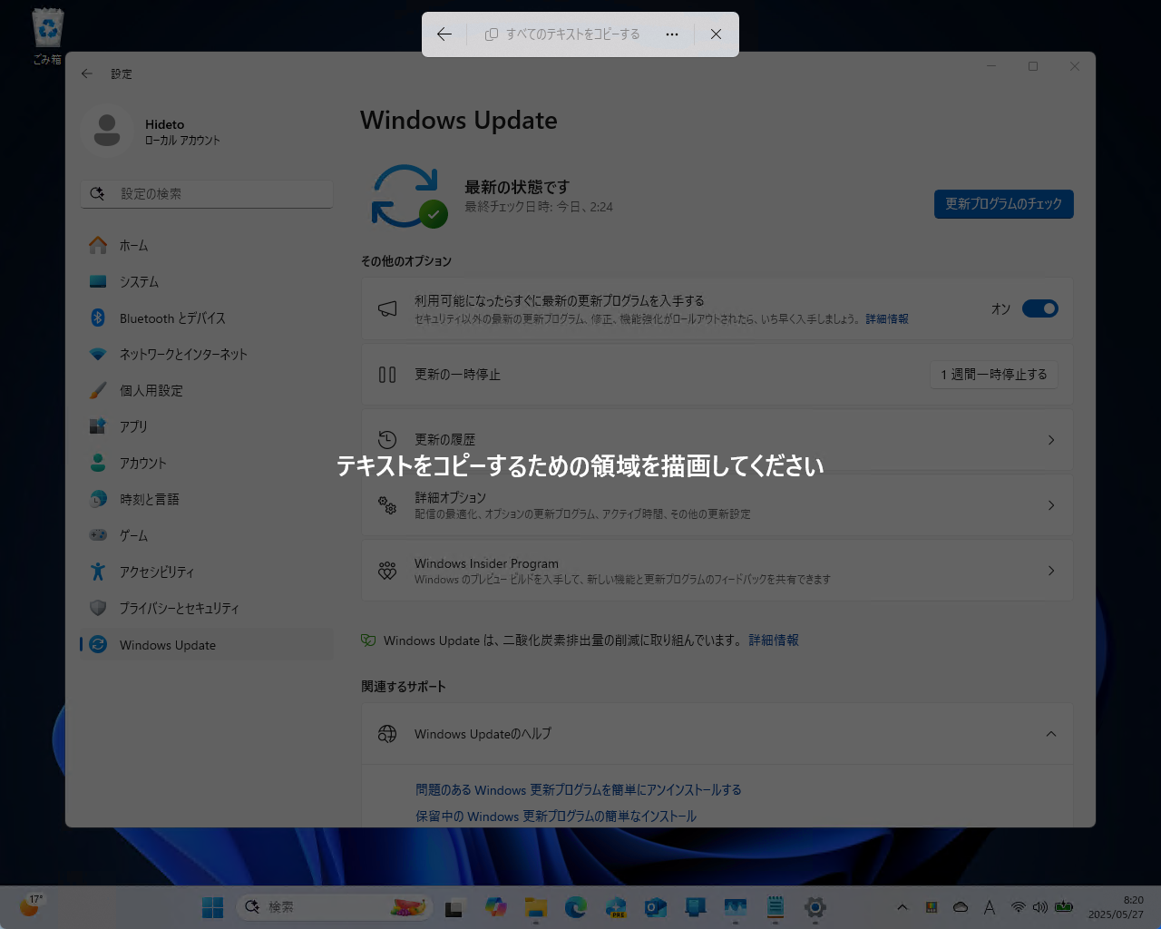Click 更新プログラムのチェック button
Screen dimensions: 1161x929
coord(1003,204)
